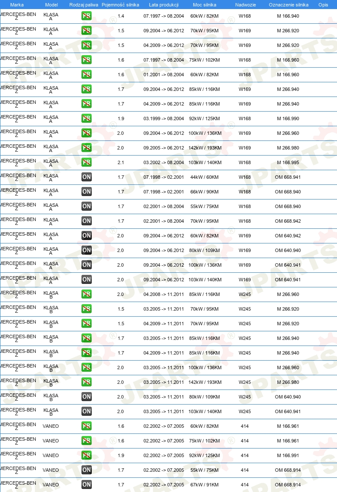Screen dimensions: 337x492
Task: Click ON icon in the 67kW / 91KM row
Action: [87, 485]
